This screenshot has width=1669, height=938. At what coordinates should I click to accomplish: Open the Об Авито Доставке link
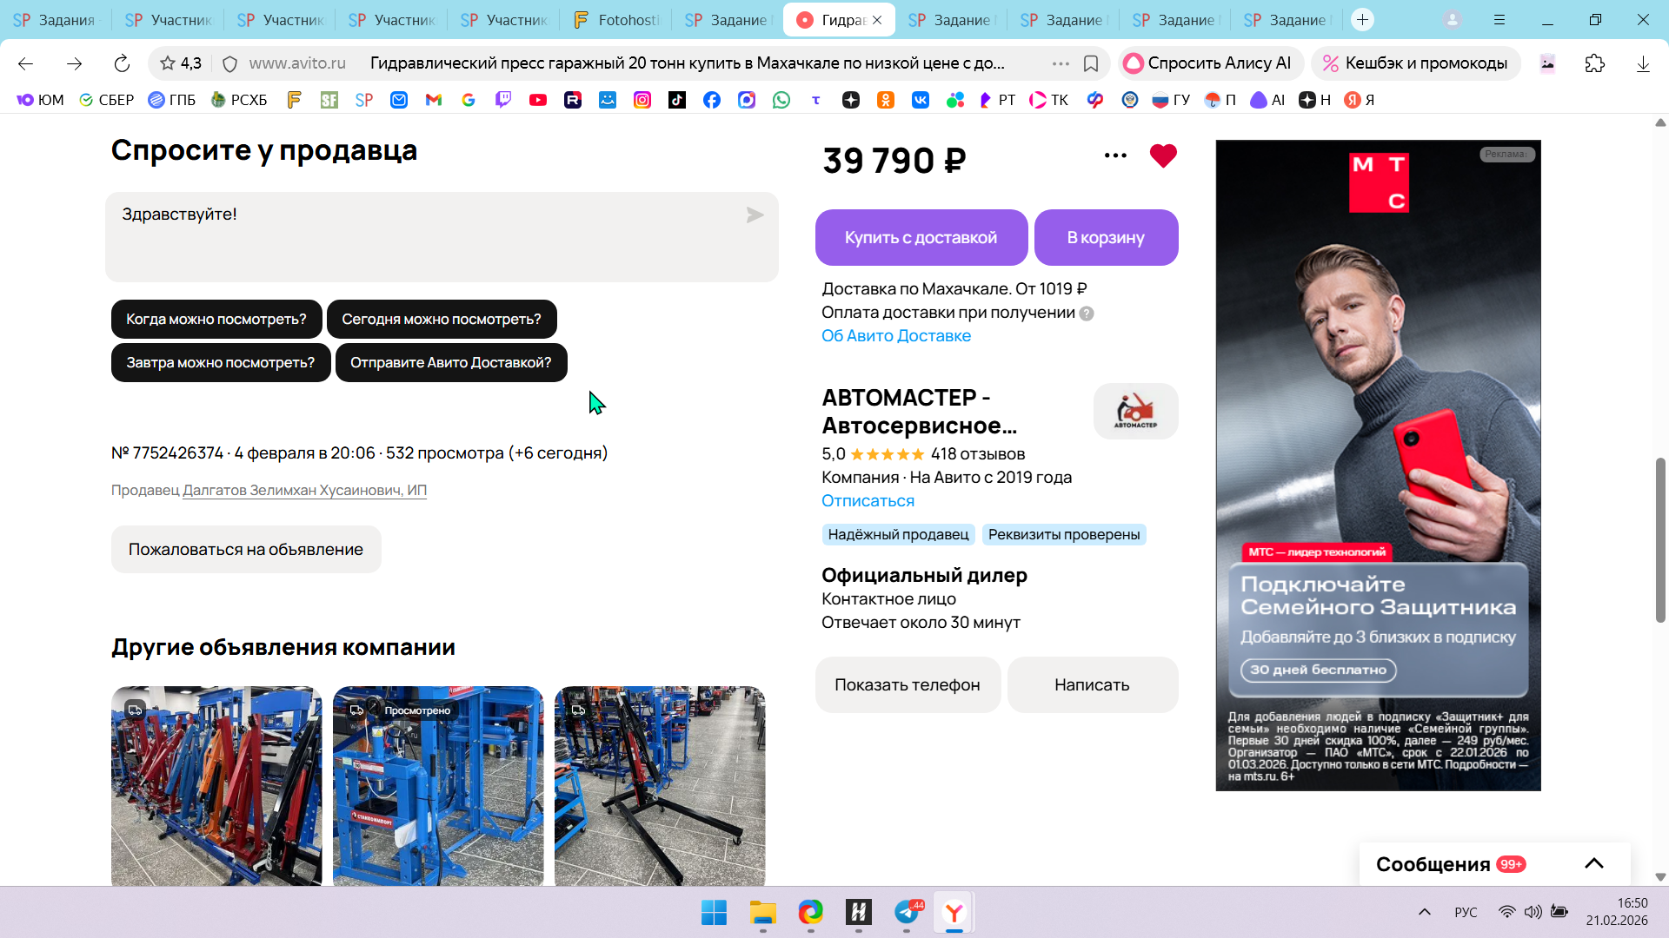point(896,336)
